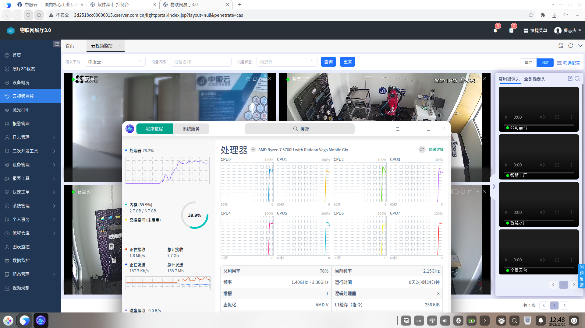Open the system monitor from the taskbar
The image size is (585, 328).
click(41, 320)
